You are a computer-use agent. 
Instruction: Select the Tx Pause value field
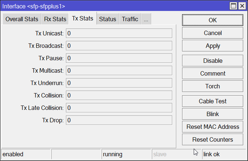pyautogui.click(x=119, y=58)
